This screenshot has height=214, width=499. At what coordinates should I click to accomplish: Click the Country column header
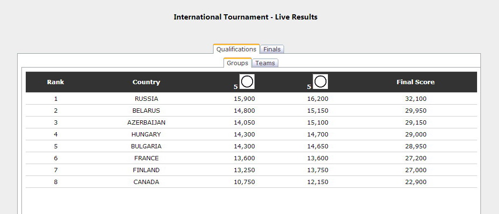click(x=146, y=82)
